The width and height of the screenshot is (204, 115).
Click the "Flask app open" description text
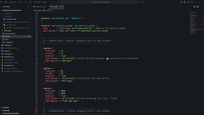click(70, 101)
